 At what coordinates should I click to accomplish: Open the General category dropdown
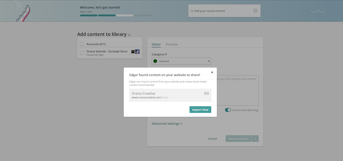pos(181,61)
